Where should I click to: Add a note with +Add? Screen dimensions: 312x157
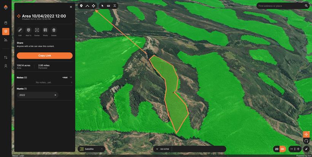[65, 77]
